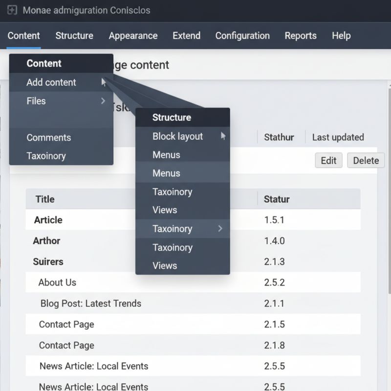
Task: Open the Help menu
Action: pos(341,36)
